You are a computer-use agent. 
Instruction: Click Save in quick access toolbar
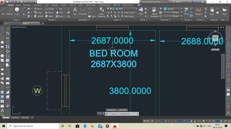pos(14,2)
